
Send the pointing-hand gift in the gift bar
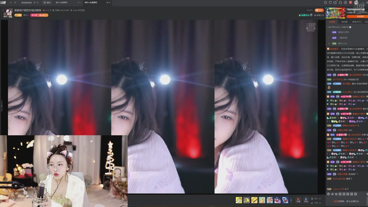(x=239, y=200)
